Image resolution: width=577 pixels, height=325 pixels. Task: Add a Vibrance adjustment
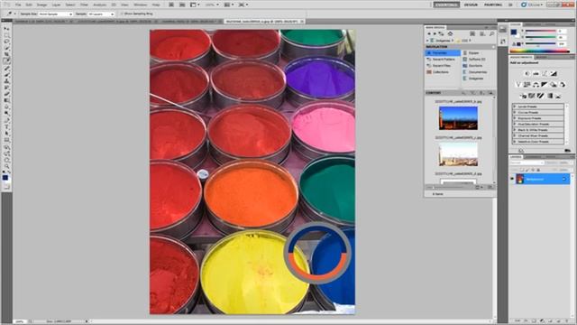pos(518,85)
